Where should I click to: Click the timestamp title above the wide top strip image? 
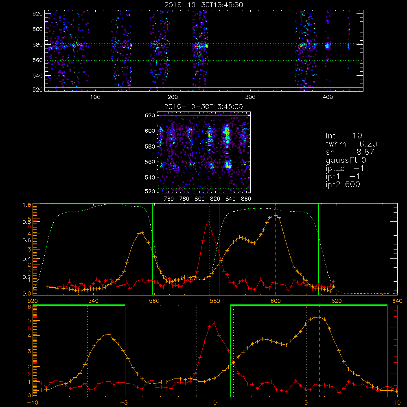tap(203, 5)
